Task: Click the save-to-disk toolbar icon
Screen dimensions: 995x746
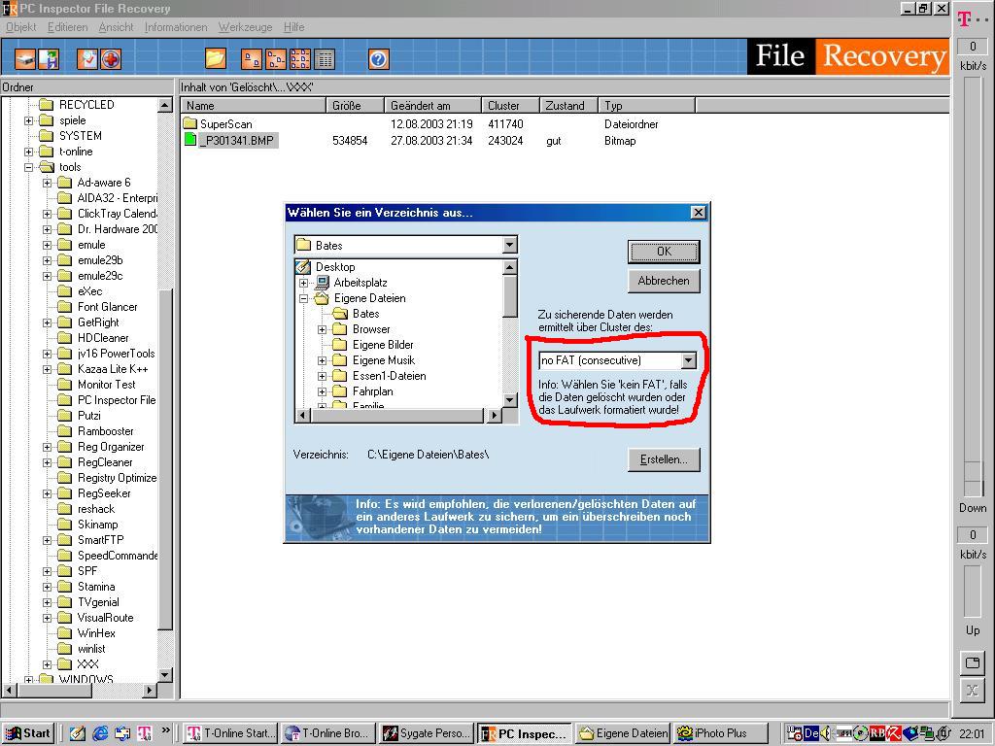Action: [x=49, y=59]
